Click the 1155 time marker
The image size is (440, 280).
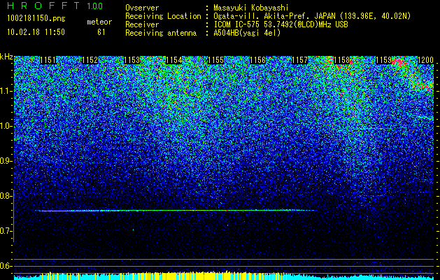215,60
